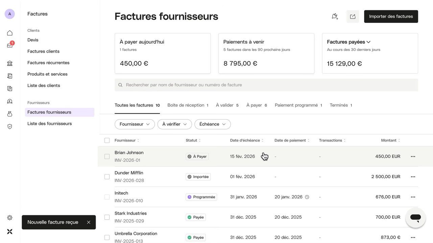The image size is (433, 243).
Task: Click Importer des factures button
Action: coord(391,17)
